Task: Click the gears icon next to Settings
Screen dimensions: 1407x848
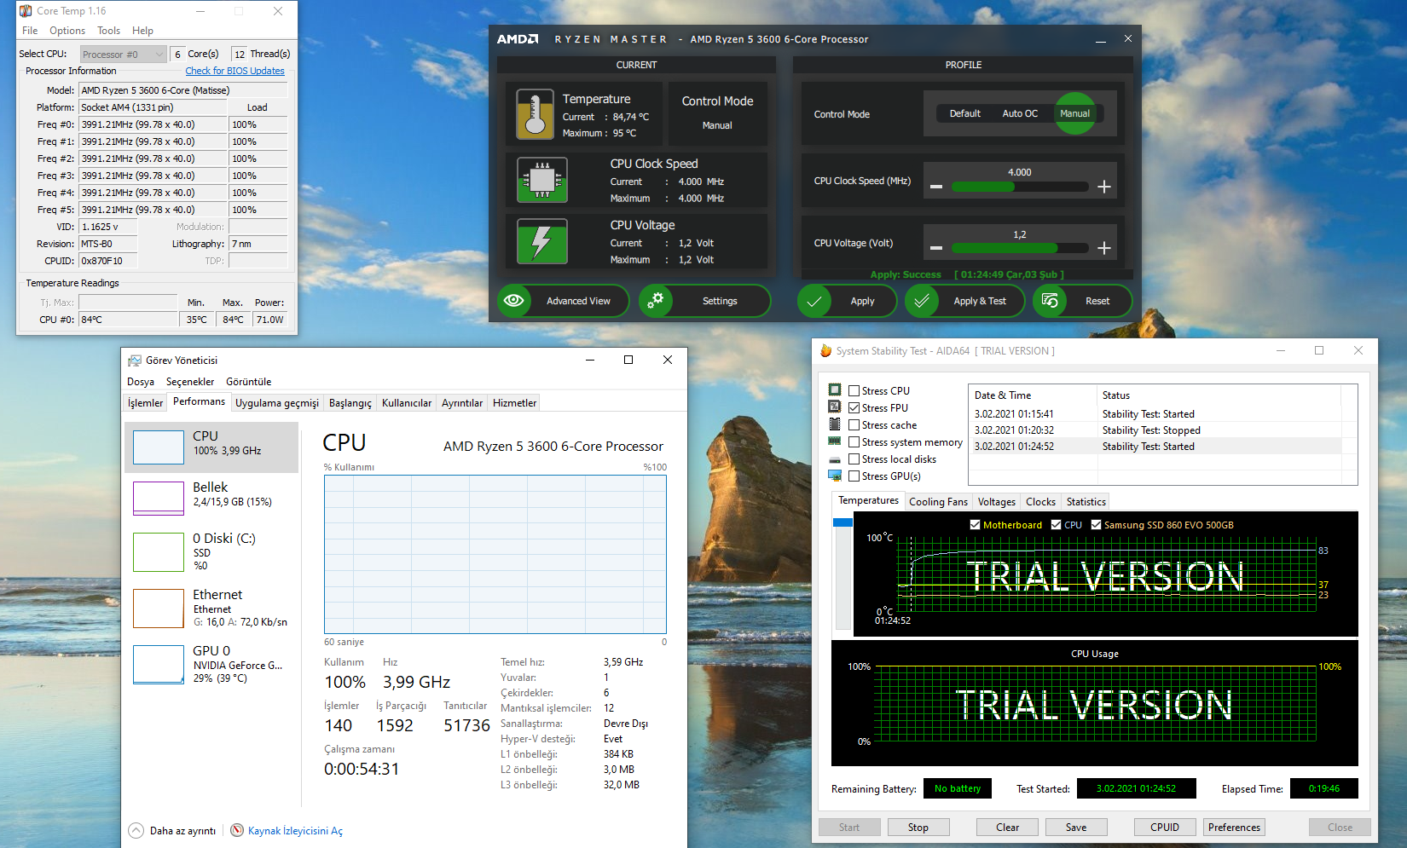Action: [x=656, y=301]
